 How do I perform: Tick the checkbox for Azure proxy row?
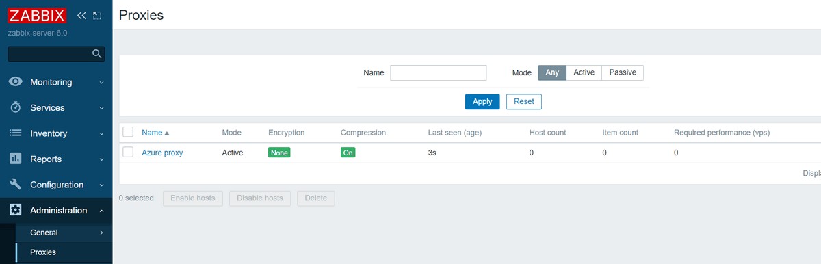point(128,153)
